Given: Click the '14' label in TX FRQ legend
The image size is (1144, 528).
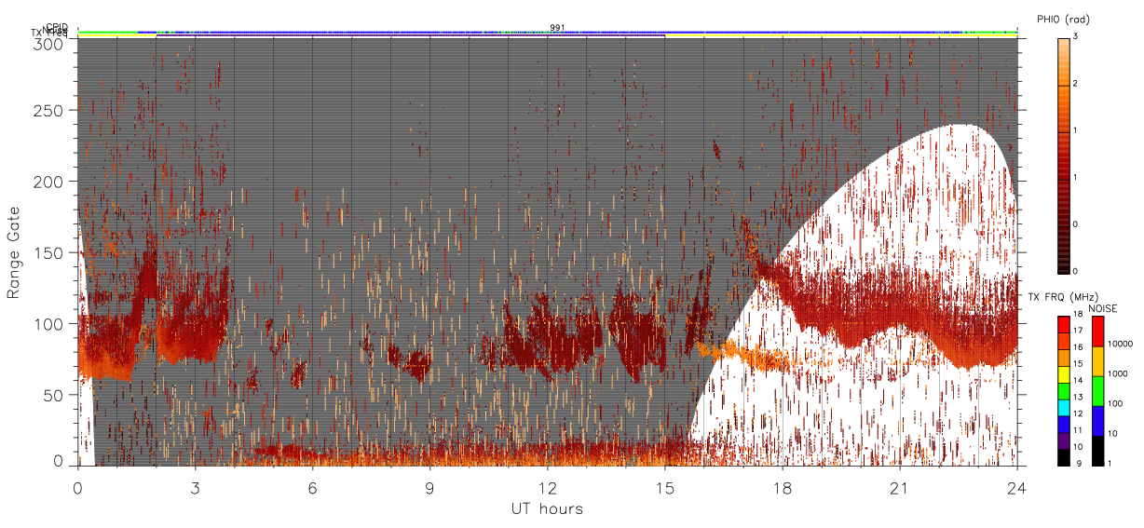Looking at the screenshot, I should [1078, 381].
